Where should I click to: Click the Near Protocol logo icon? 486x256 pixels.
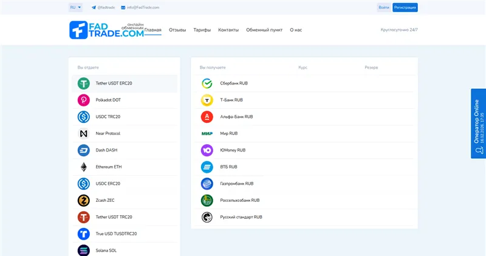coord(83,133)
